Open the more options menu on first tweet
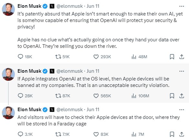This screenshot has width=189, height=138. click(182, 6)
